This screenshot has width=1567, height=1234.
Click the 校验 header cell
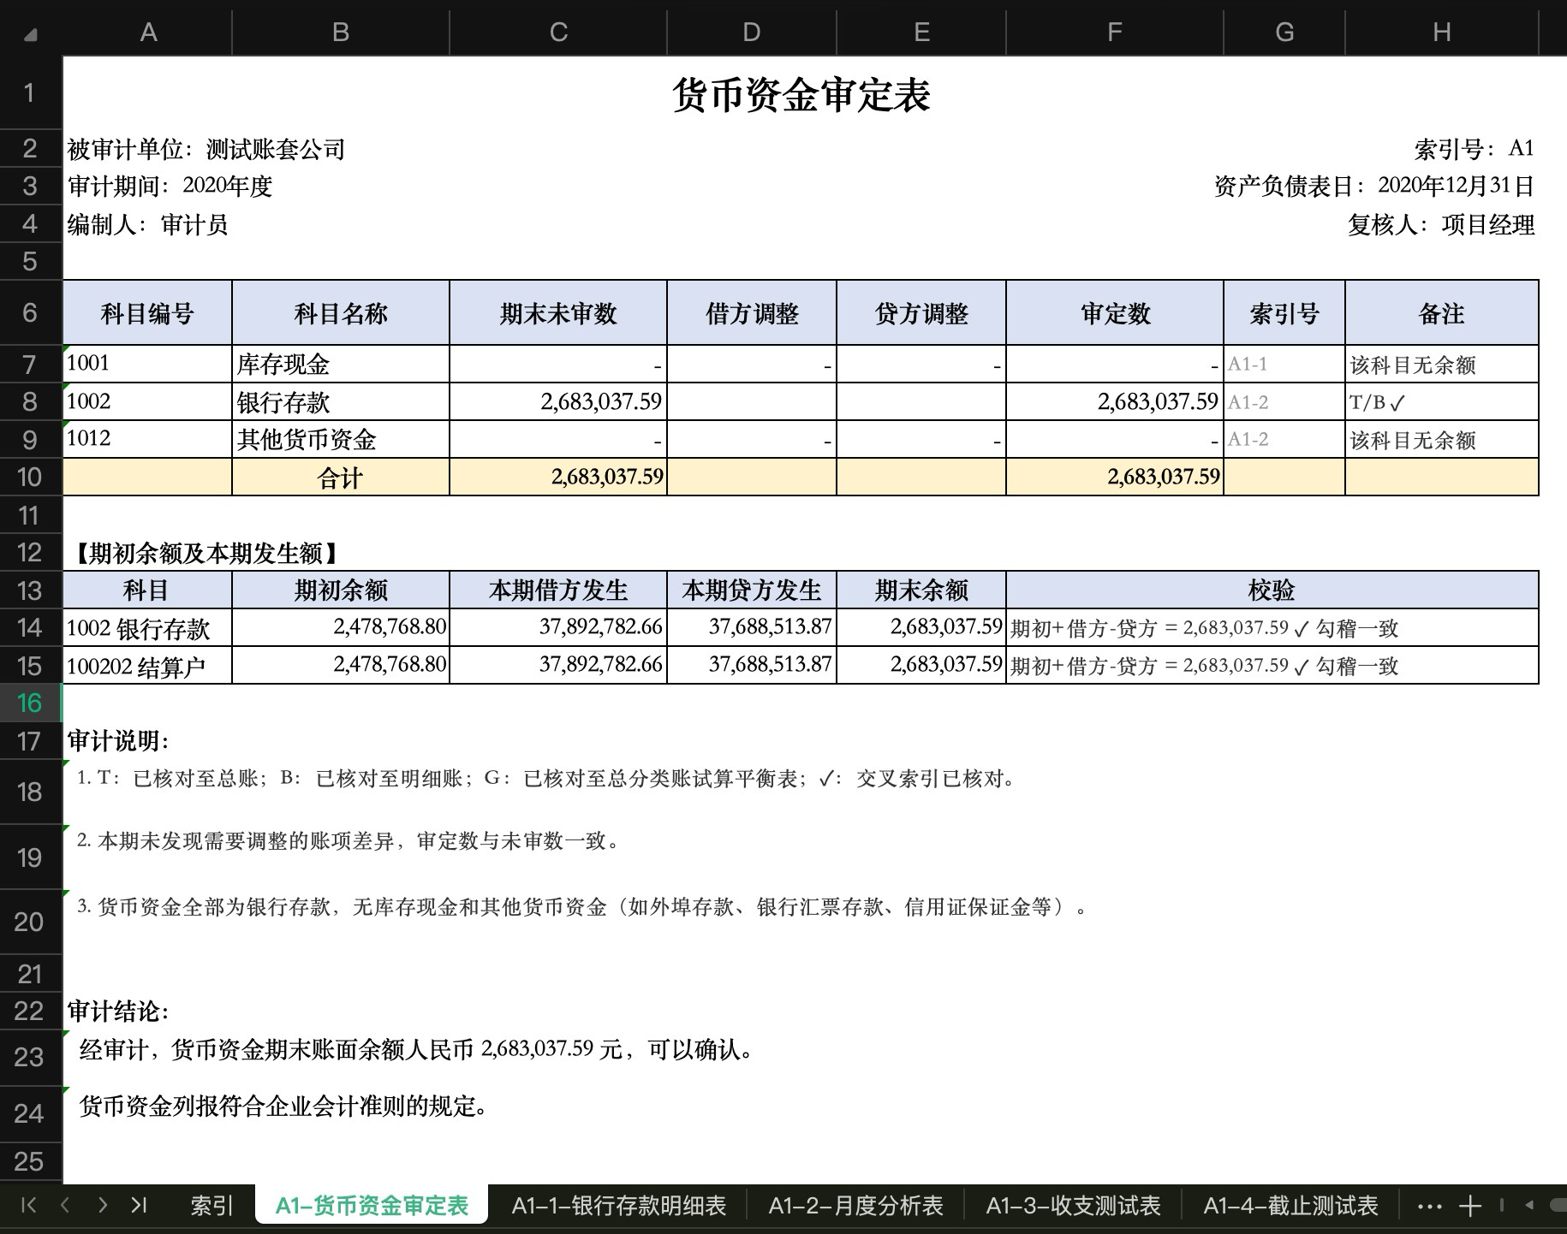[x=1272, y=590]
